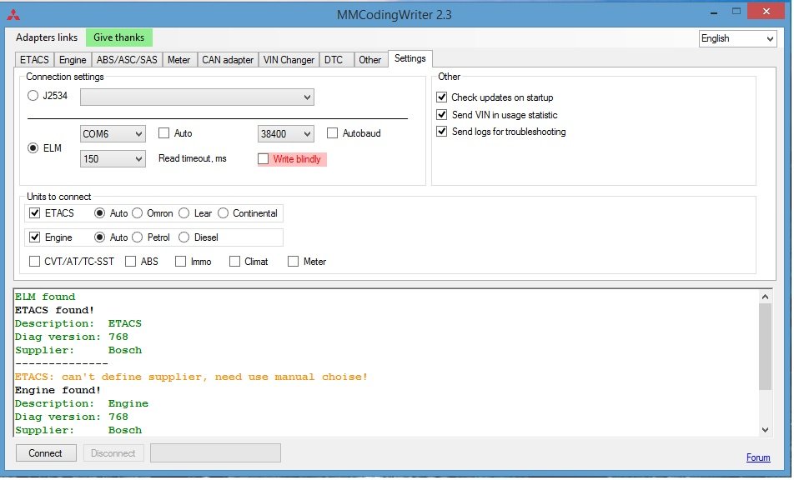
Task: Click the orange ETACS supplier warning line
Action: point(191,377)
